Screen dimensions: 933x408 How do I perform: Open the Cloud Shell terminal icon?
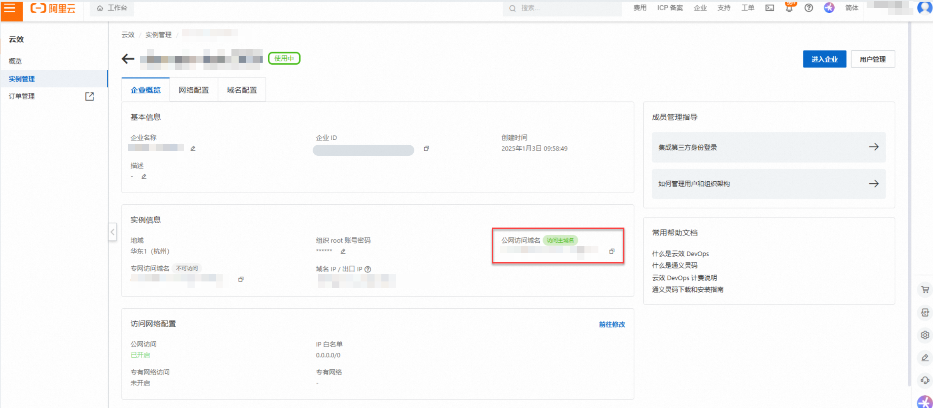[770, 8]
